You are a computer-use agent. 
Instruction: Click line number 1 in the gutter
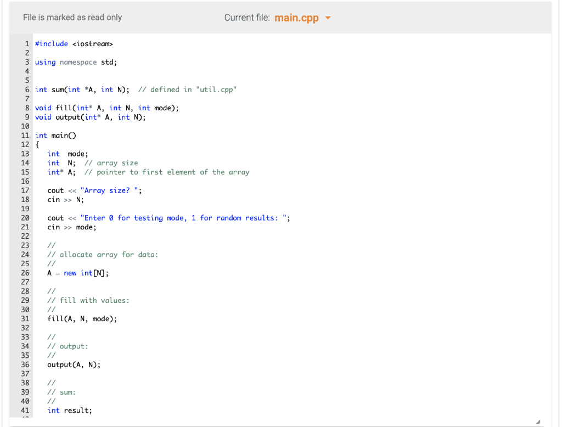(27, 44)
